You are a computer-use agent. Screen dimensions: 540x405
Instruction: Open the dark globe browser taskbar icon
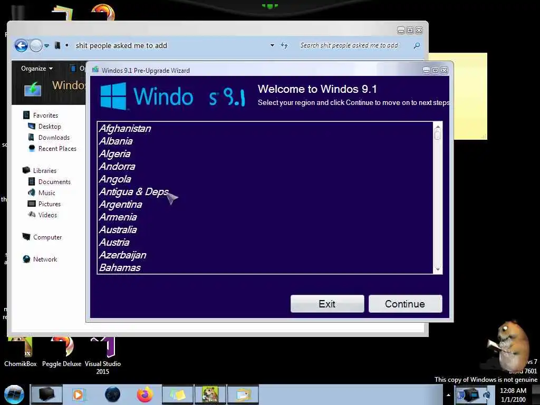[112, 394]
